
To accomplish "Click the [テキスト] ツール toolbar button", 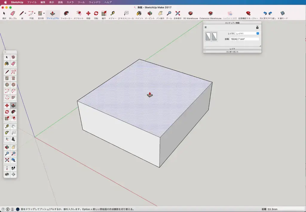I will click(x=126, y=15).
